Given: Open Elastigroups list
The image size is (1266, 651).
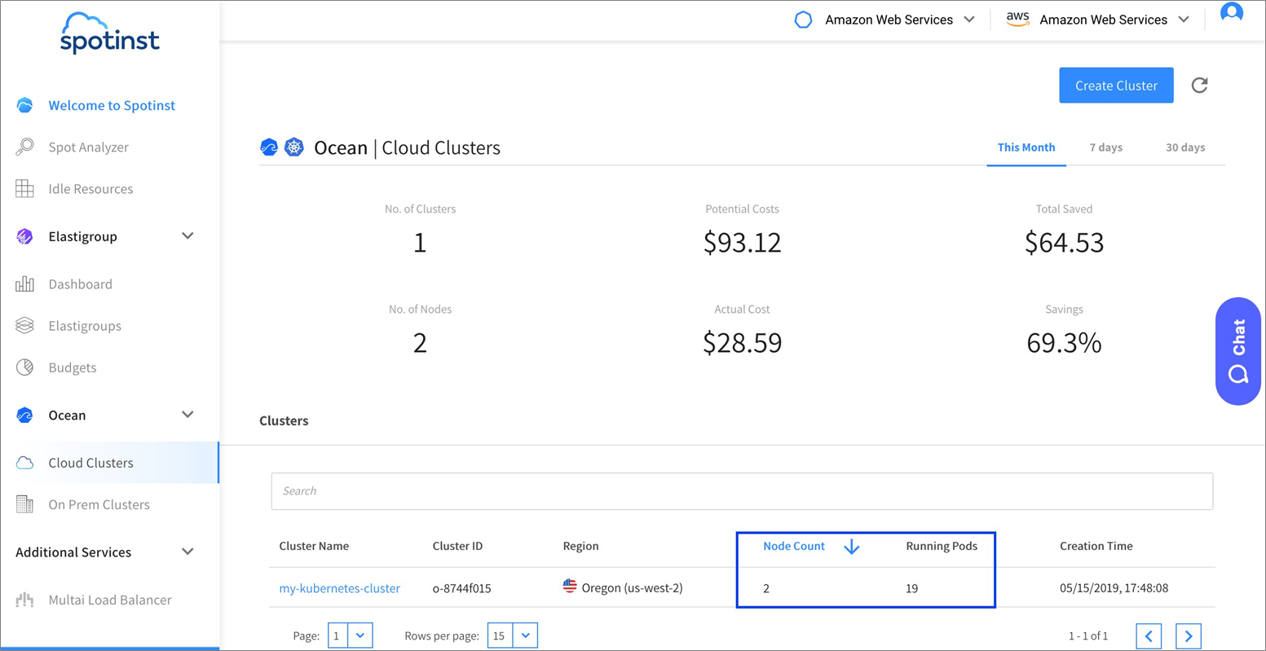Looking at the screenshot, I should (x=85, y=325).
